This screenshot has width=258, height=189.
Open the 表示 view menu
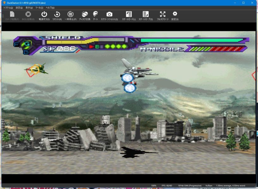(x=29, y=8)
